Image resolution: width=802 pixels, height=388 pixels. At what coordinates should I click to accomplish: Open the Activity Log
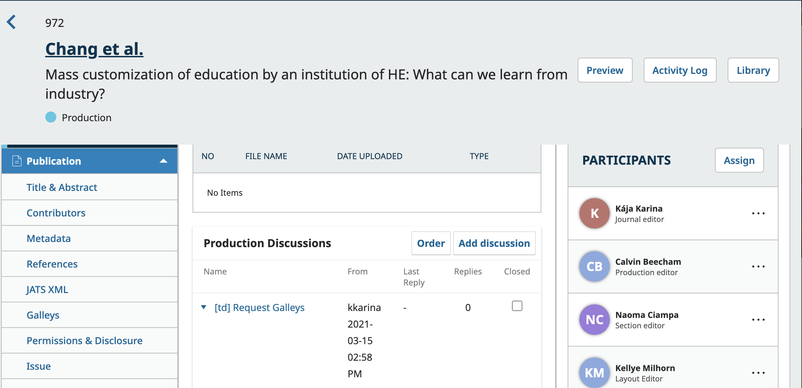[x=680, y=70]
